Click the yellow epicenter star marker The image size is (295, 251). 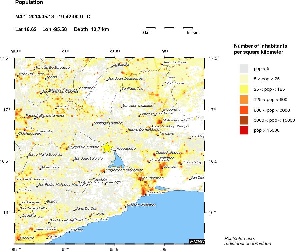(x=107, y=147)
